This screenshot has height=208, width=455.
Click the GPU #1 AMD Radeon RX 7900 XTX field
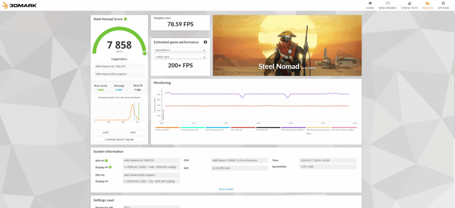pyautogui.click(x=151, y=161)
